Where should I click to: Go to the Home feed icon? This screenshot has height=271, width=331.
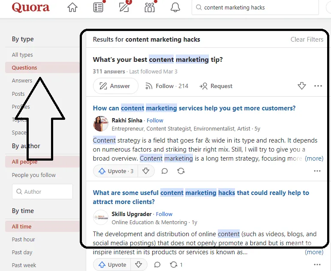click(72, 7)
